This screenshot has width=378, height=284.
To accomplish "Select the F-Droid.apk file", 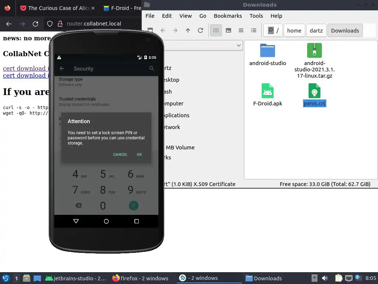I will click(268, 95).
